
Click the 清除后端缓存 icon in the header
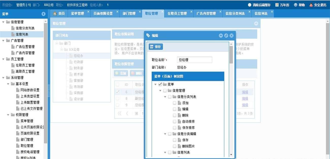click(x=250, y=5)
